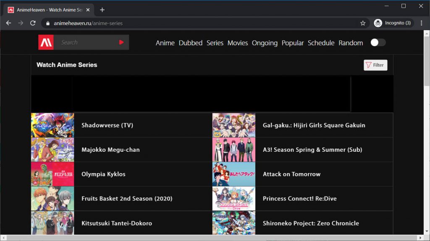Image resolution: width=430 pixels, height=241 pixels.
Task: Click the AnimeHeaven tab favicon
Action: (x=10, y=10)
